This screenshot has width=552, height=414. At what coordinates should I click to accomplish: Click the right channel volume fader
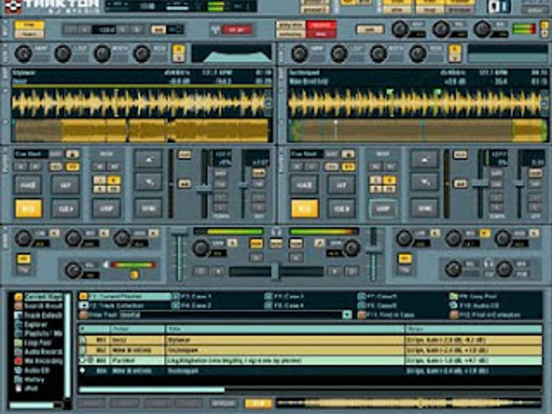374,252
